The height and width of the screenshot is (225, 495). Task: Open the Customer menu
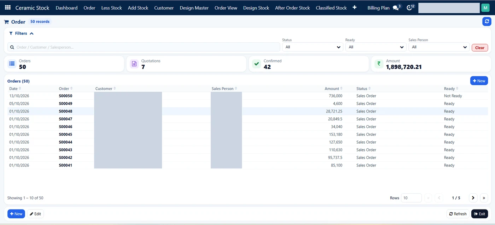click(164, 8)
